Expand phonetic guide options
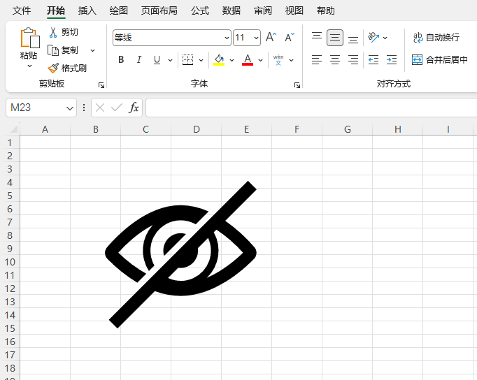Image resolution: width=477 pixels, height=380 pixels. tap(291, 60)
